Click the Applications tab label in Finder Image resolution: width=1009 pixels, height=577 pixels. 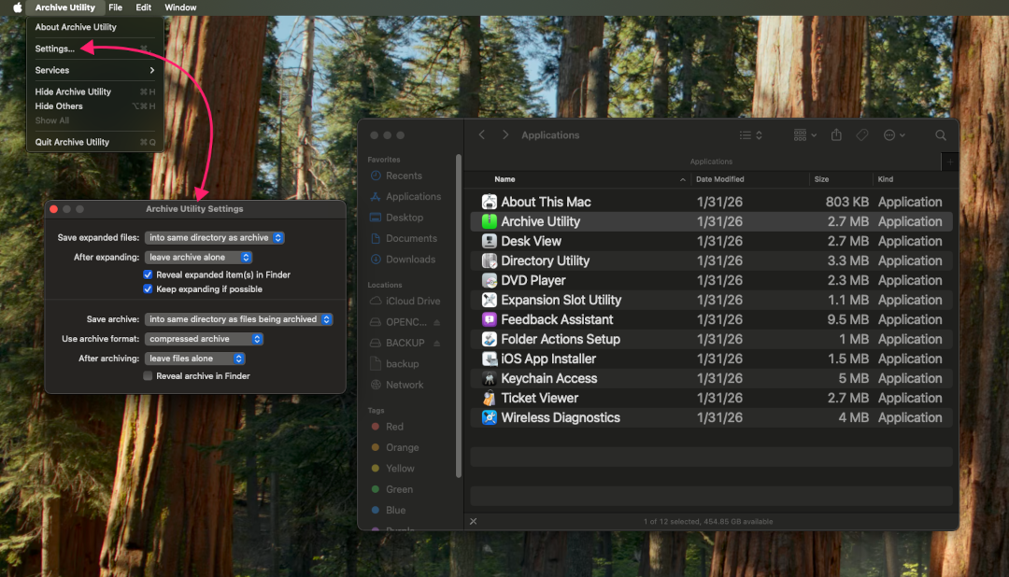[x=711, y=162]
